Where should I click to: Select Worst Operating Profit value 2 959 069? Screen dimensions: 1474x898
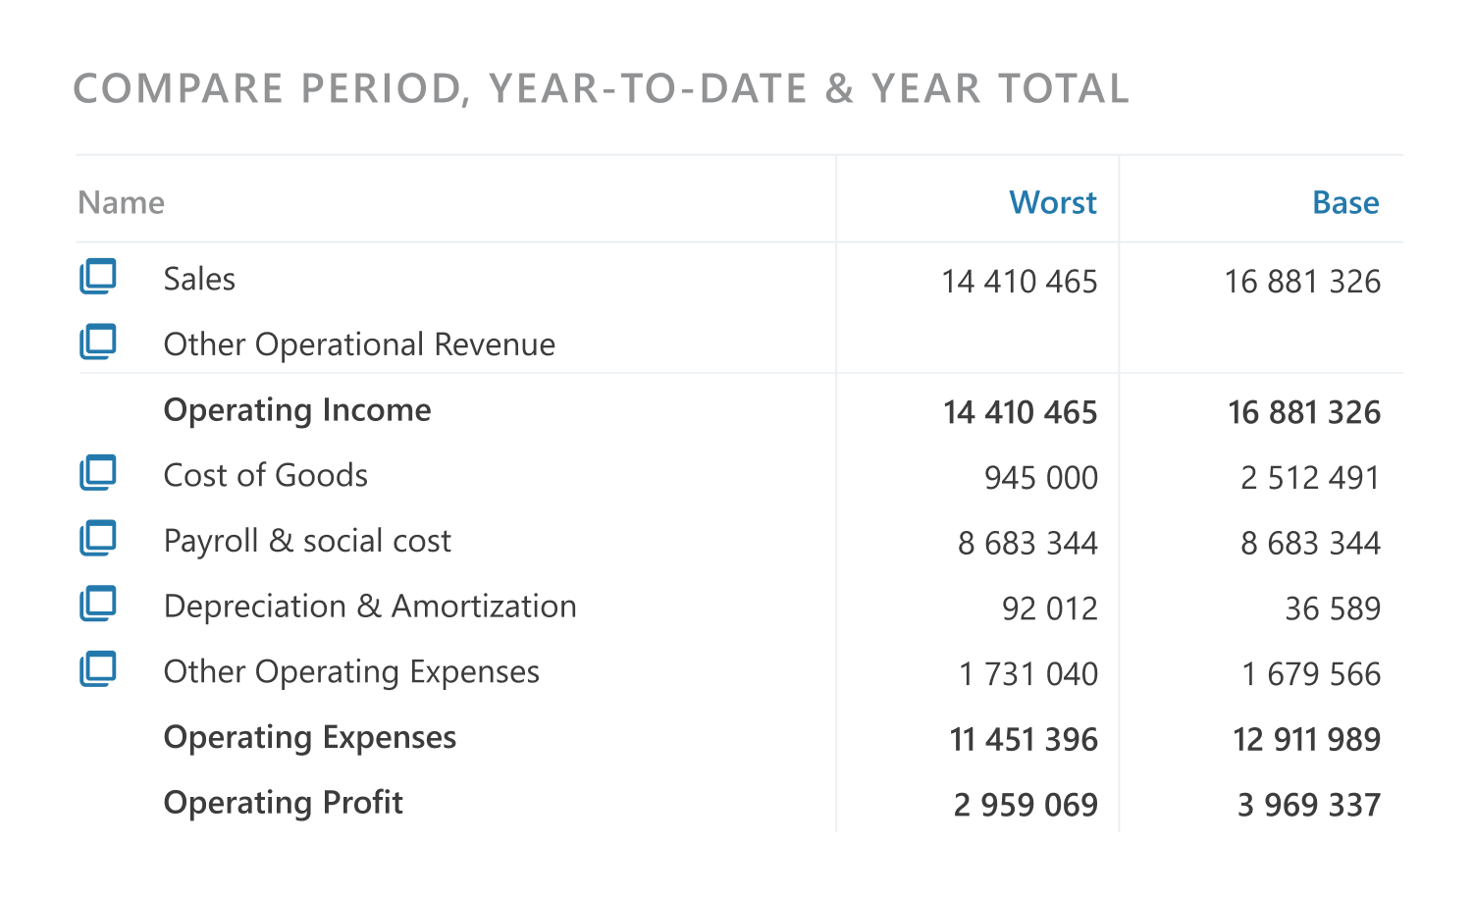click(1026, 805)
